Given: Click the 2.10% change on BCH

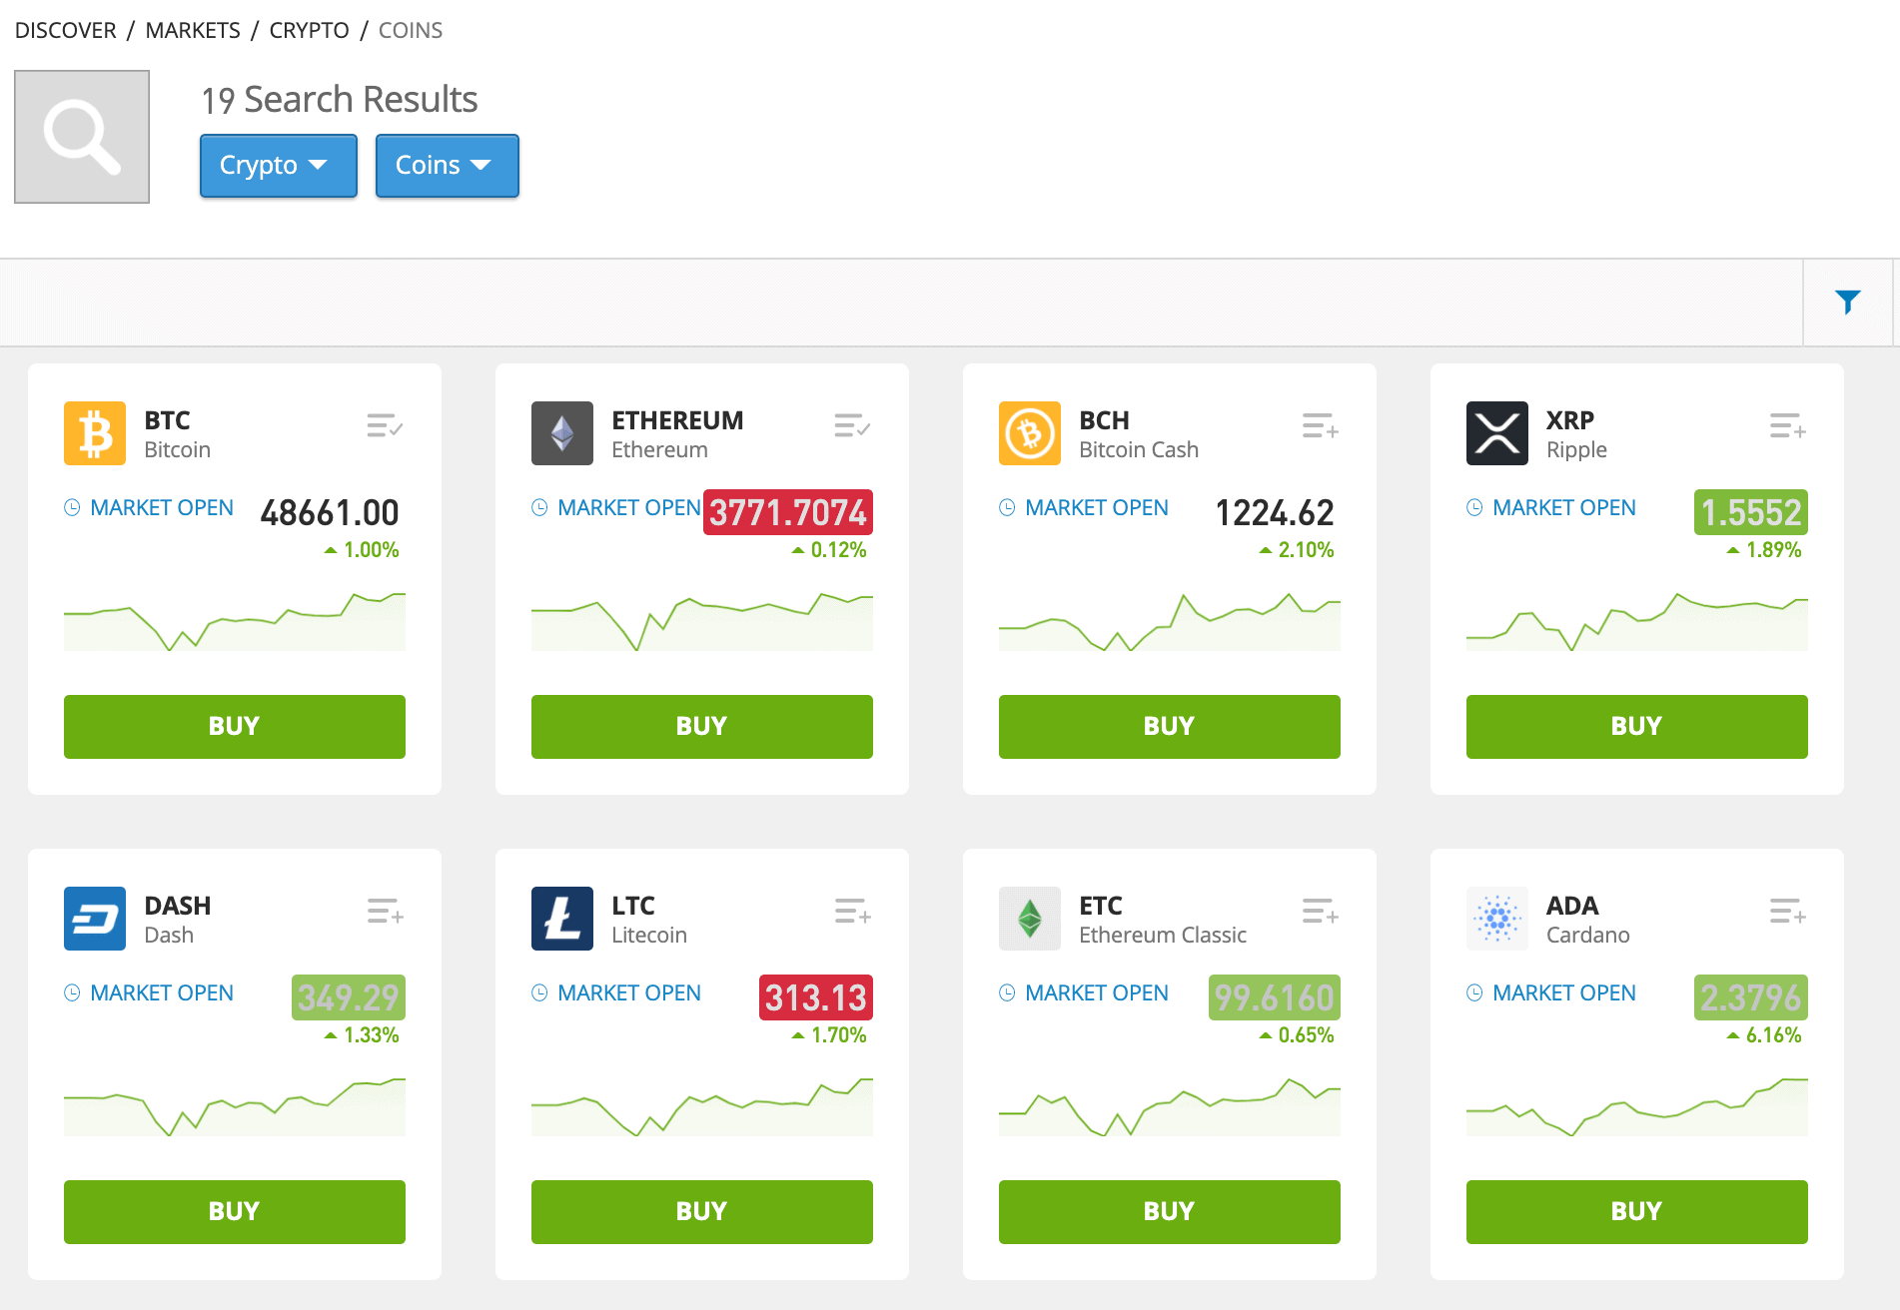Looking at the screenshot, I should pos(1297,550).
